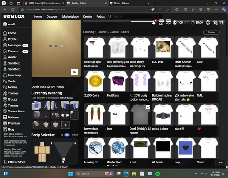The image size is (228, 178).
Task: Open the Inventory sidebar item
Action: [12, 75]
